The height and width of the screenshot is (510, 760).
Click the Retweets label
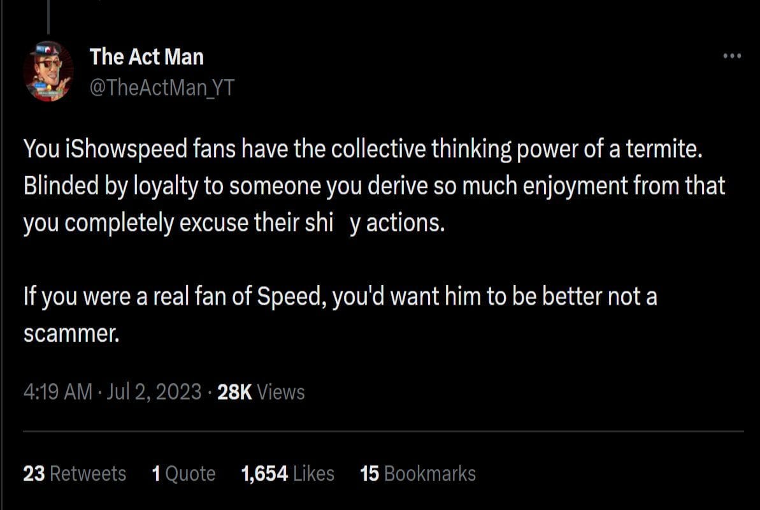tap(90, 474)
